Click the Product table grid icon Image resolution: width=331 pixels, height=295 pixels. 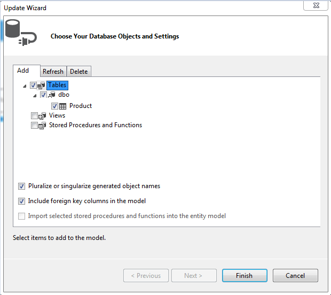[62, 106]
